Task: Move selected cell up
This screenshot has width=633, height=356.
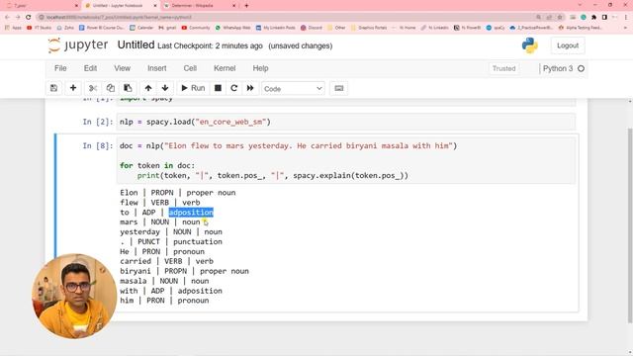Action: (x=148, y=88)
